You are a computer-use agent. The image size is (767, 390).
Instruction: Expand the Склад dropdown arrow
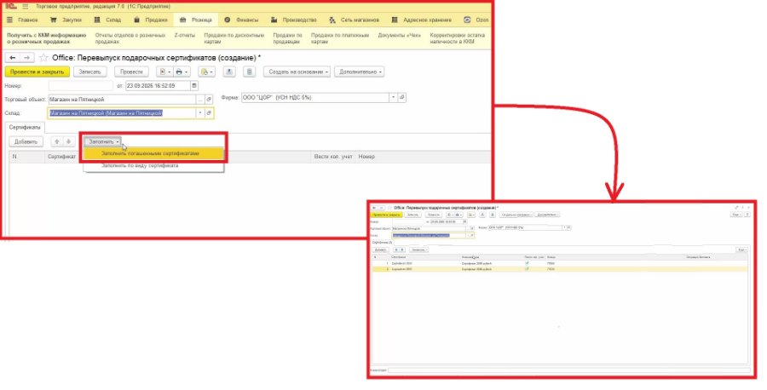[x=200, y=113]
